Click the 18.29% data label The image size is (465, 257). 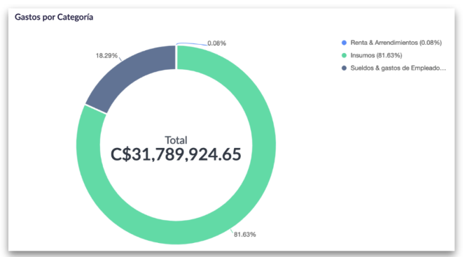[x=106, y=56]
